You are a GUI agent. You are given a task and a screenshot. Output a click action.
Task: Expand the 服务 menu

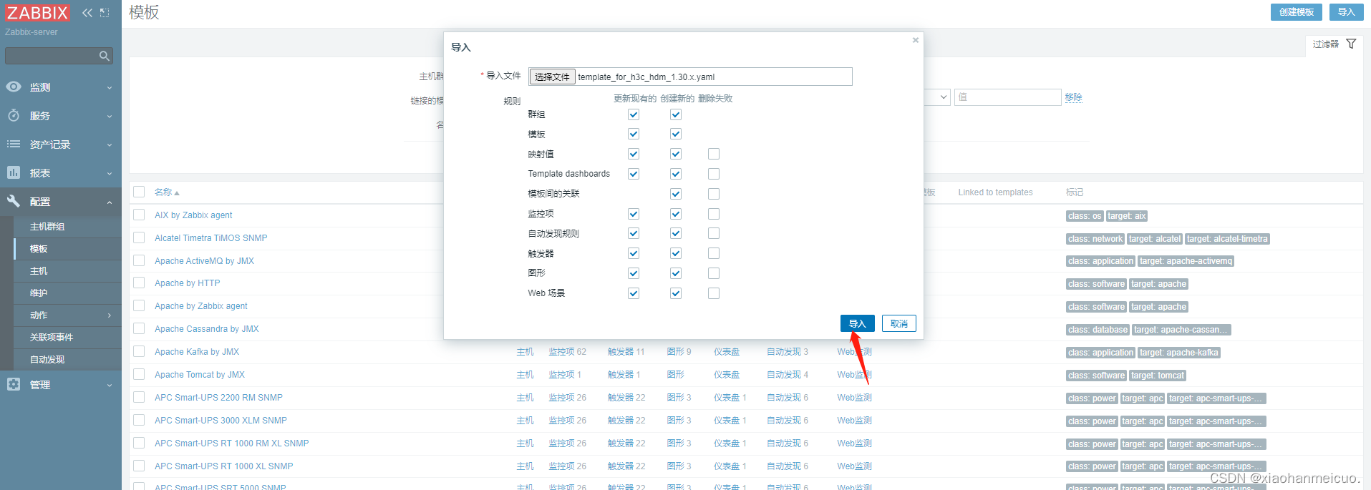[110, 116]
